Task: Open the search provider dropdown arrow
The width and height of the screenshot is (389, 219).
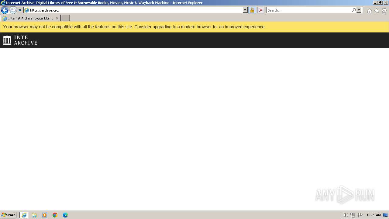Action: [359, 10]
